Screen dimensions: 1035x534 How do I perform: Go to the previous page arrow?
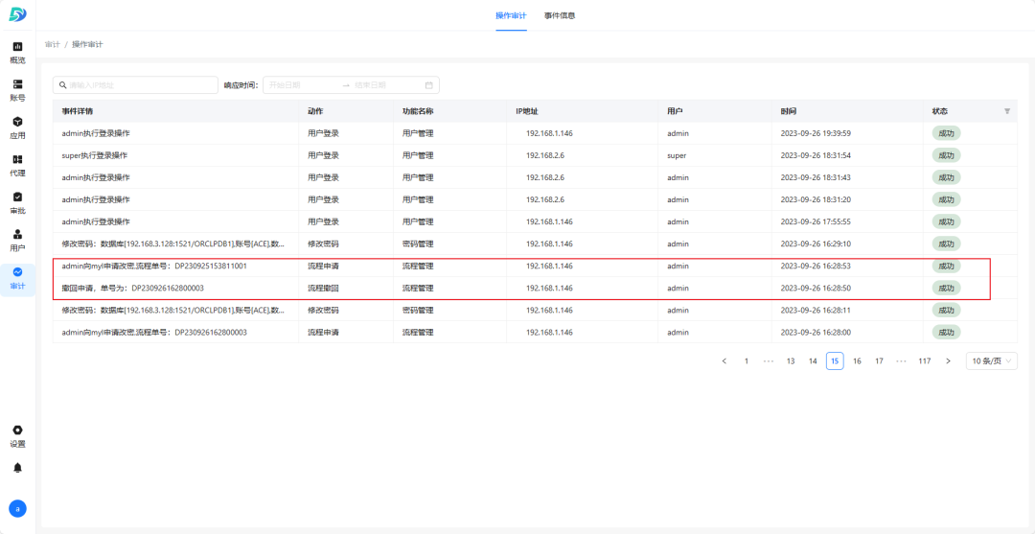(x=724, y=361)
